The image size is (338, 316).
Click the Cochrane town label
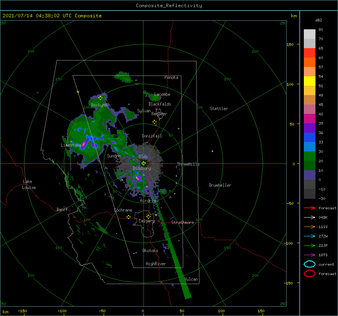point(123,210)
